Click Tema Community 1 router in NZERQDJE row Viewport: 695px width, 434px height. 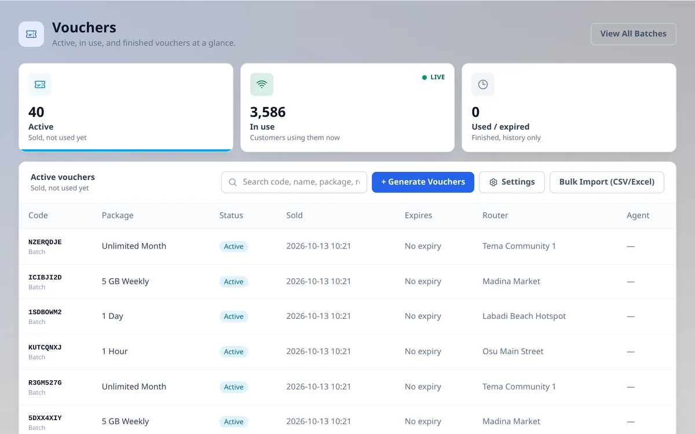coord(519,246)
